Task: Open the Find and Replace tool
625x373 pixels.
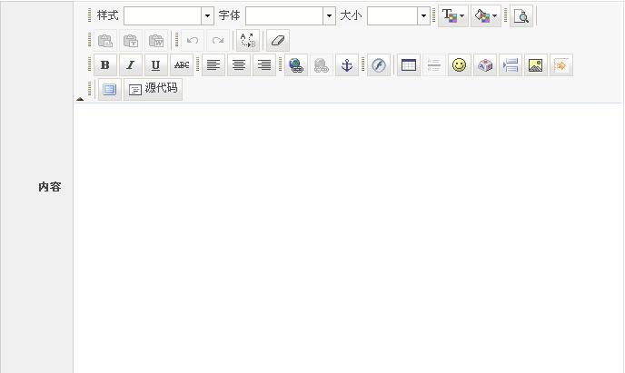Action: pyautogui.click(x=248, y=41)
